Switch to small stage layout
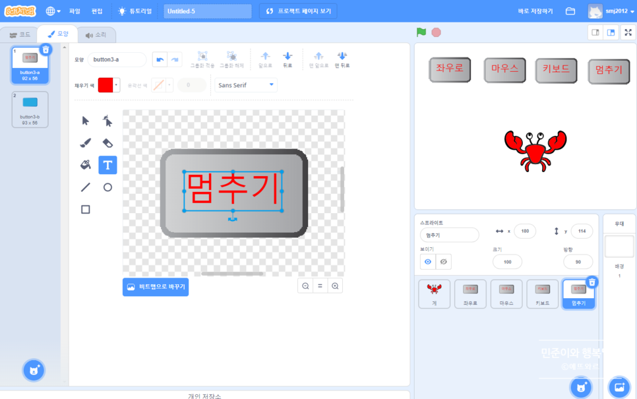 pos(595,32)
